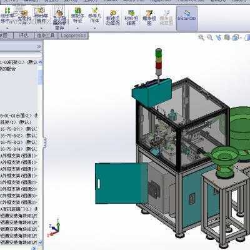The height and width of the screenshot is (250, 250).
Task: Click the Previous View icon
Action: (219, 37)
